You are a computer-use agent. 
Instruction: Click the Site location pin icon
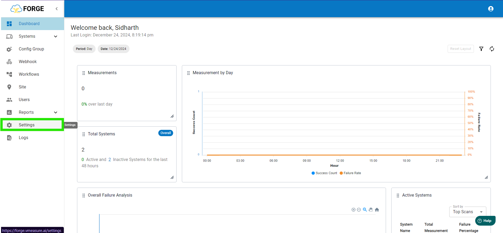[9, 87]
